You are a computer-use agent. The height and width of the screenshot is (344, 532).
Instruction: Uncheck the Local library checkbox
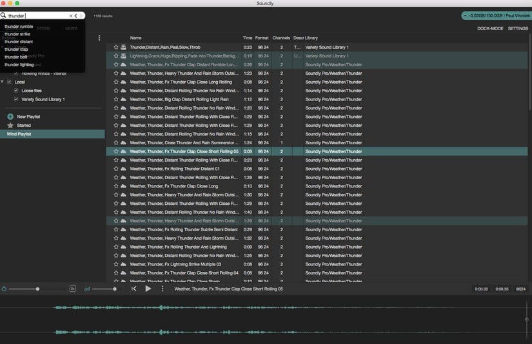[x=9, y=82]
